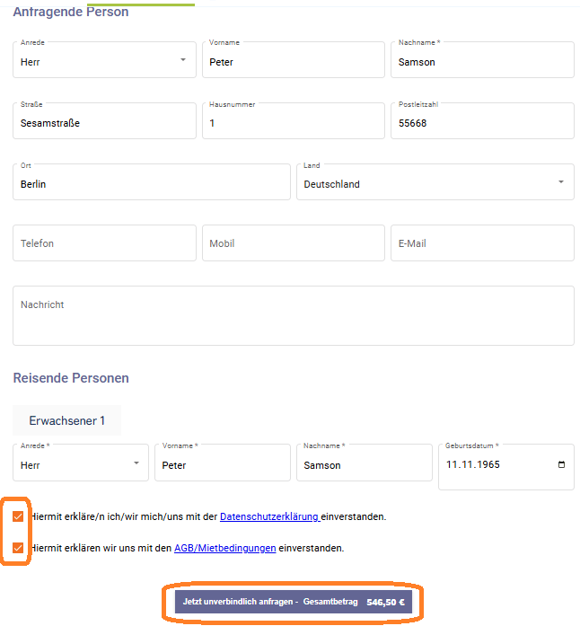Click the Geburtsdatum field showing 11.11.1965
Image resolution: width=580 pixels, height=626 pixels.
(506, 467)
